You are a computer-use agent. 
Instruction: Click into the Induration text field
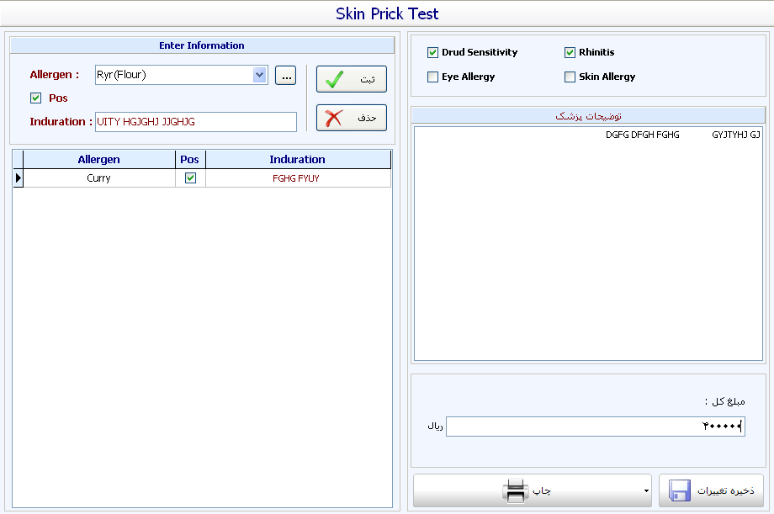[x=195, y=122]
